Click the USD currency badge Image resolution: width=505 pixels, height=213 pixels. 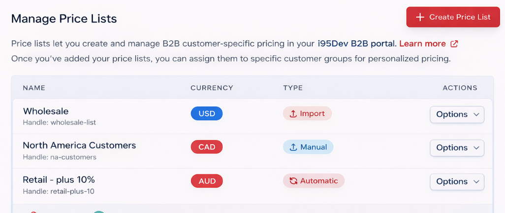tap(207, 114)
